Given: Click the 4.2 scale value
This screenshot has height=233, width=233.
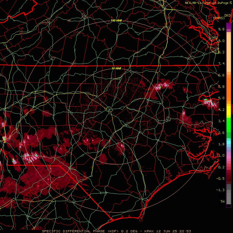Looking at the screenshot, I should [221, 110].
